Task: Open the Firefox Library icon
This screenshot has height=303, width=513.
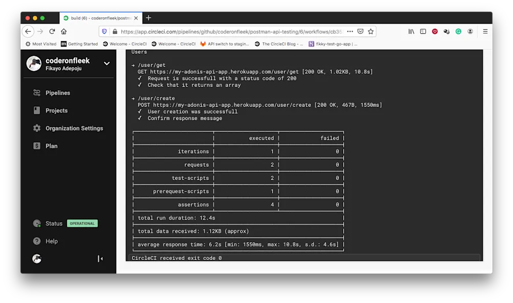Action: point(411,31)
